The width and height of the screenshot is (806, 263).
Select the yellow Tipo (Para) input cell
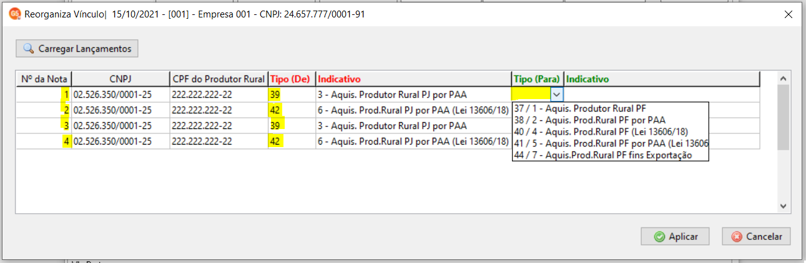point(531,94)
